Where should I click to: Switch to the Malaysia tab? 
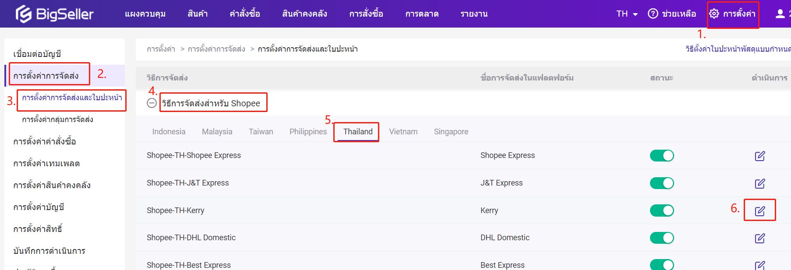pos(217,132)
